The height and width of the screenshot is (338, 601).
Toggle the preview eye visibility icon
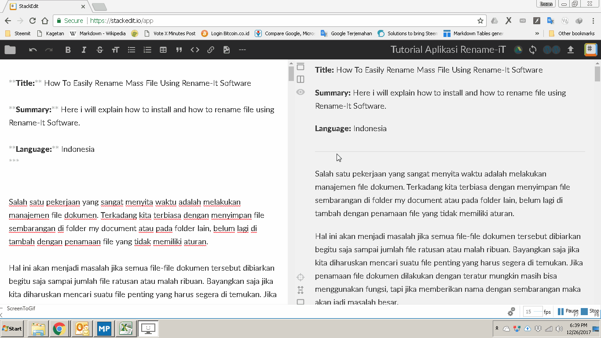click(300, 92)
